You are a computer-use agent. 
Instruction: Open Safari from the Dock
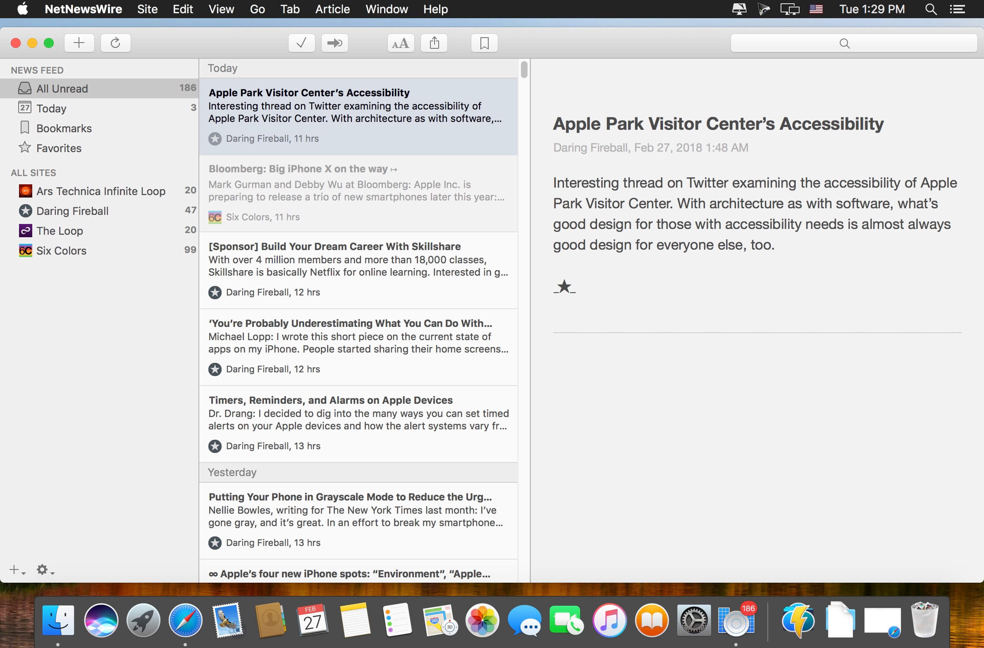coord(186,620)
